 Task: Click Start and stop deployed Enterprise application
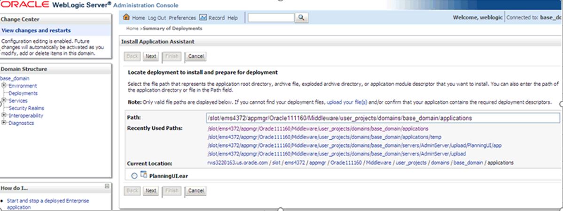click(x=48, y=204)
